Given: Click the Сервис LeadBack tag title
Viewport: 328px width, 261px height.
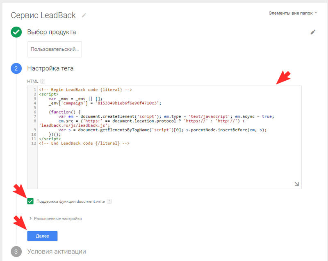Looking at the screenshot, I should pyautogui.click(x=43, y=15).
